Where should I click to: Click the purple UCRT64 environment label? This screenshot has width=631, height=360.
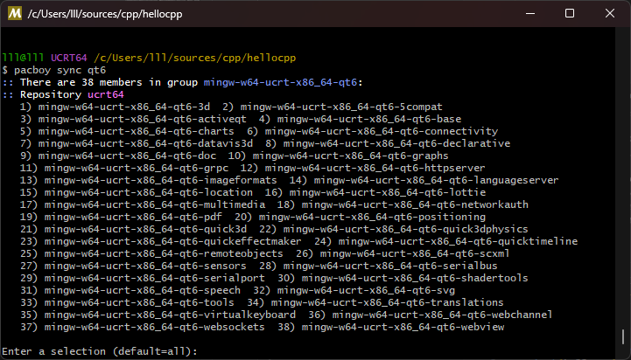pos(69,58)
